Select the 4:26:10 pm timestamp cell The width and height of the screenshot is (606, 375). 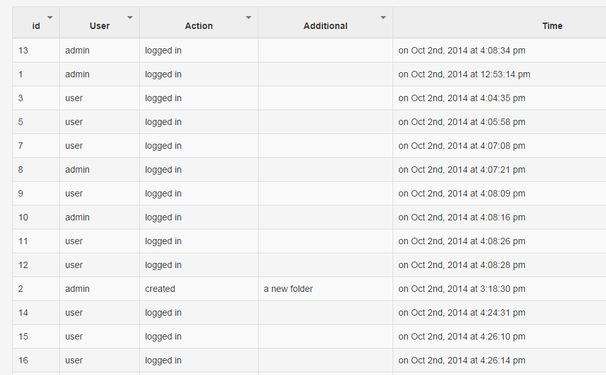click(462, 336)
